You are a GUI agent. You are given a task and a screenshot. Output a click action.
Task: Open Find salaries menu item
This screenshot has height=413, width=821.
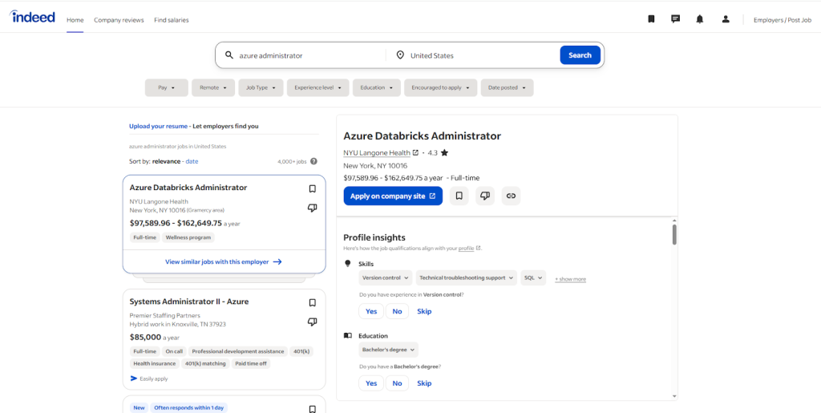pyautogui.click(x=172, y=20)
